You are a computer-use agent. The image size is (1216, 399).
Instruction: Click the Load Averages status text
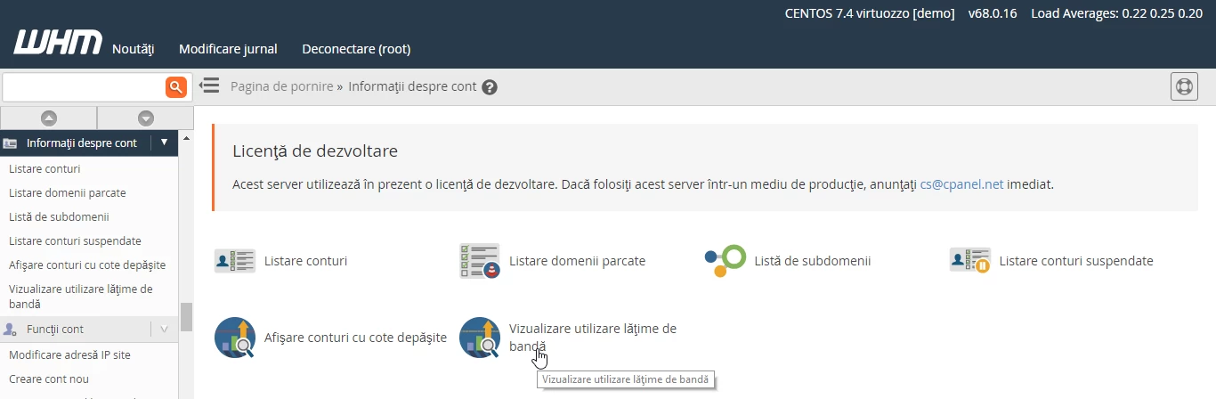click(1117, 13)
